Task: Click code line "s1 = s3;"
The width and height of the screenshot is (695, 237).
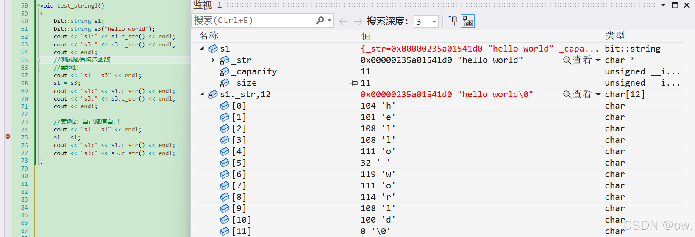Action: 67,83
